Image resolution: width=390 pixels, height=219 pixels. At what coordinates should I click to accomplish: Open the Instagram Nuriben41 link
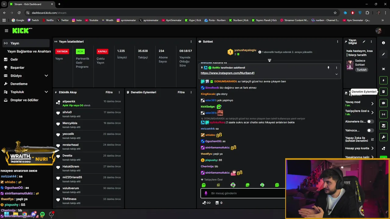click(x=228, y=73)
